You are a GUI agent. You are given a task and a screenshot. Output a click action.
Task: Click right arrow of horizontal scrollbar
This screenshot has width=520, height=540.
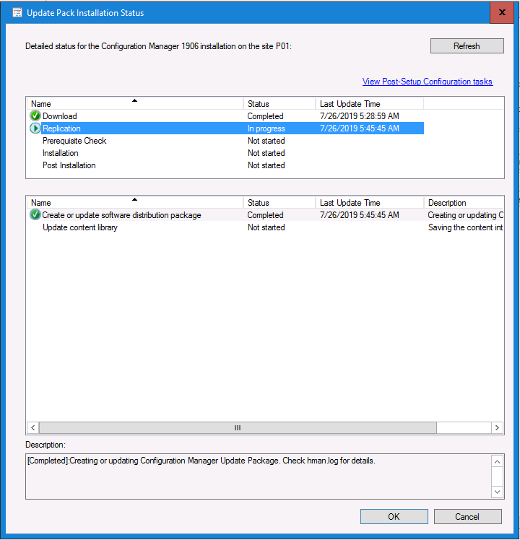pos(497,427)
